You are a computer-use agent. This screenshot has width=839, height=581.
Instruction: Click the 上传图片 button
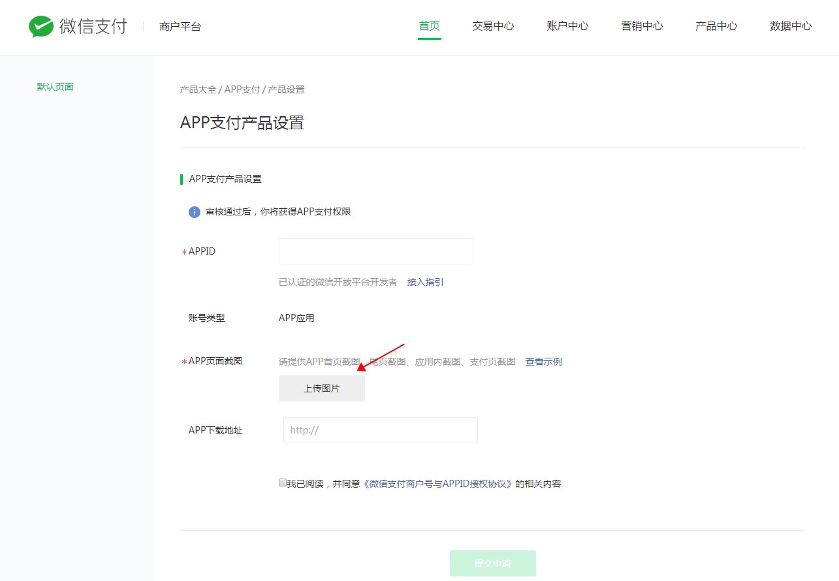coord(322,388)
